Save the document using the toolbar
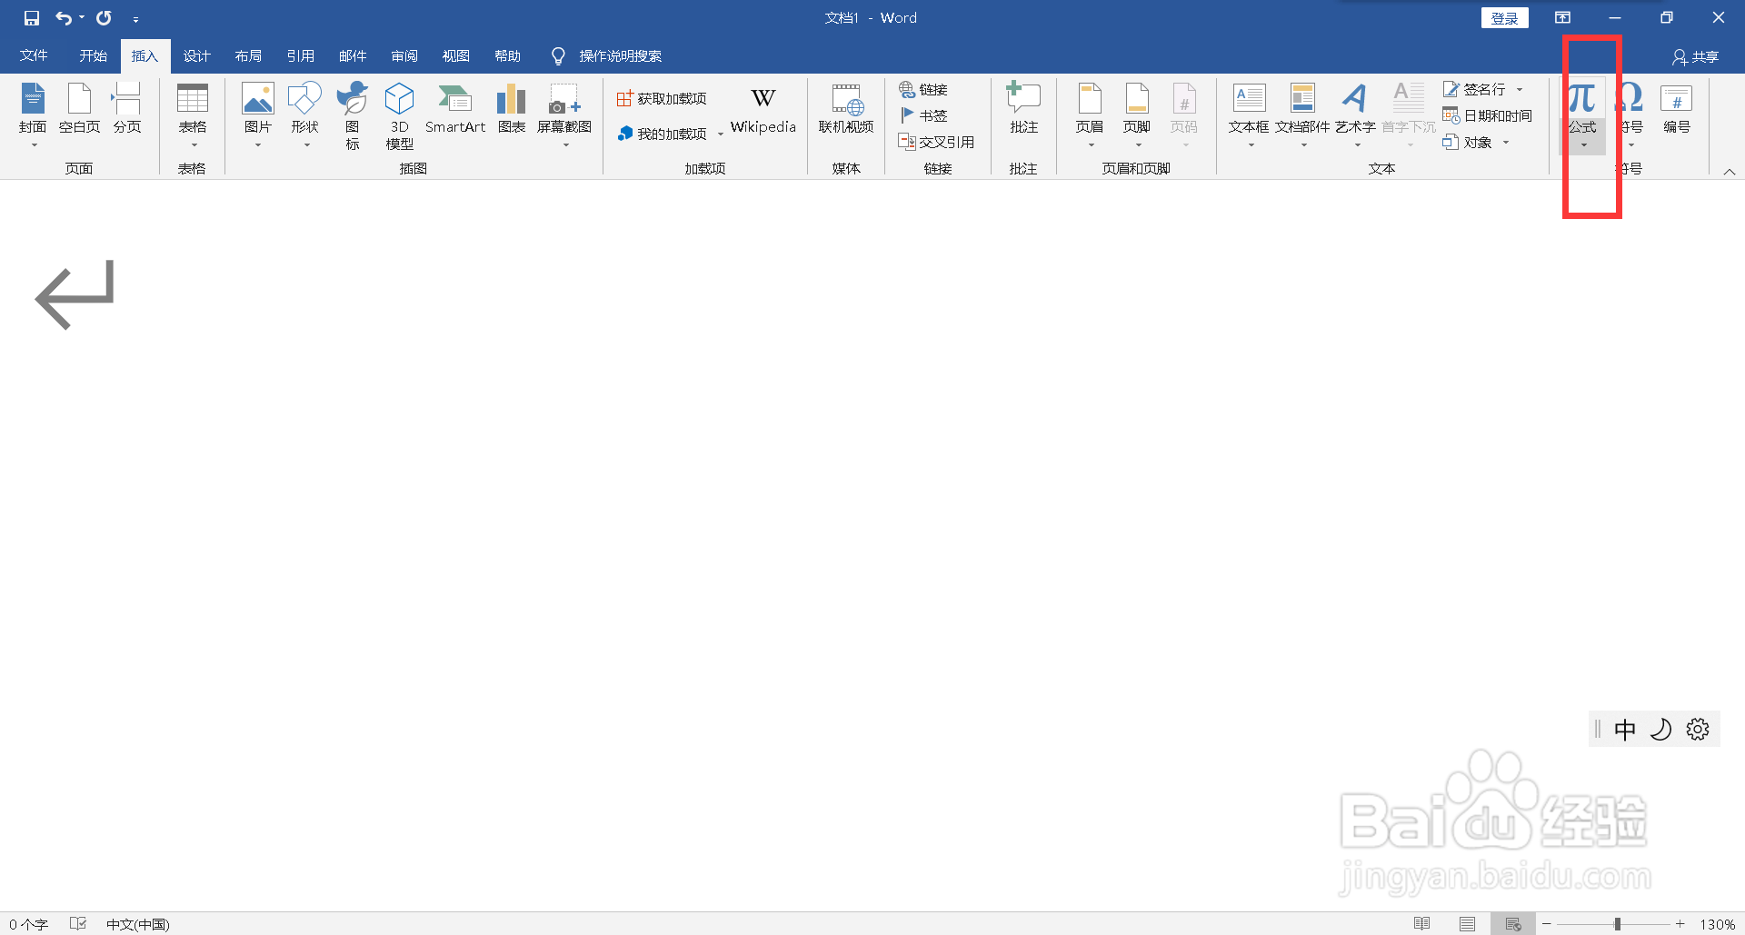This screenshot has width=1745, height=935. [x=32, y=17]
